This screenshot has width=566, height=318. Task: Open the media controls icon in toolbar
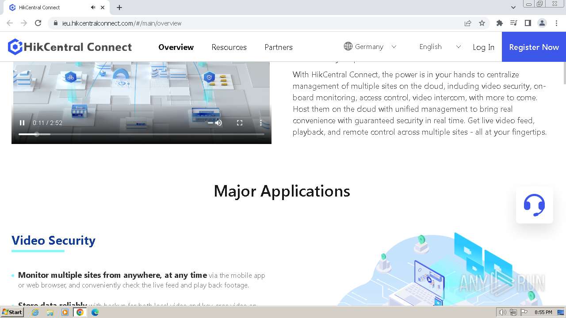(513, 23)
